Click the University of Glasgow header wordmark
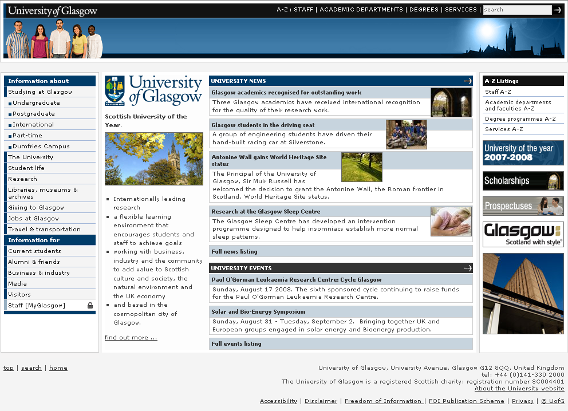The width and height of the screenshot is (568, 411). click(x=53, y=10)
